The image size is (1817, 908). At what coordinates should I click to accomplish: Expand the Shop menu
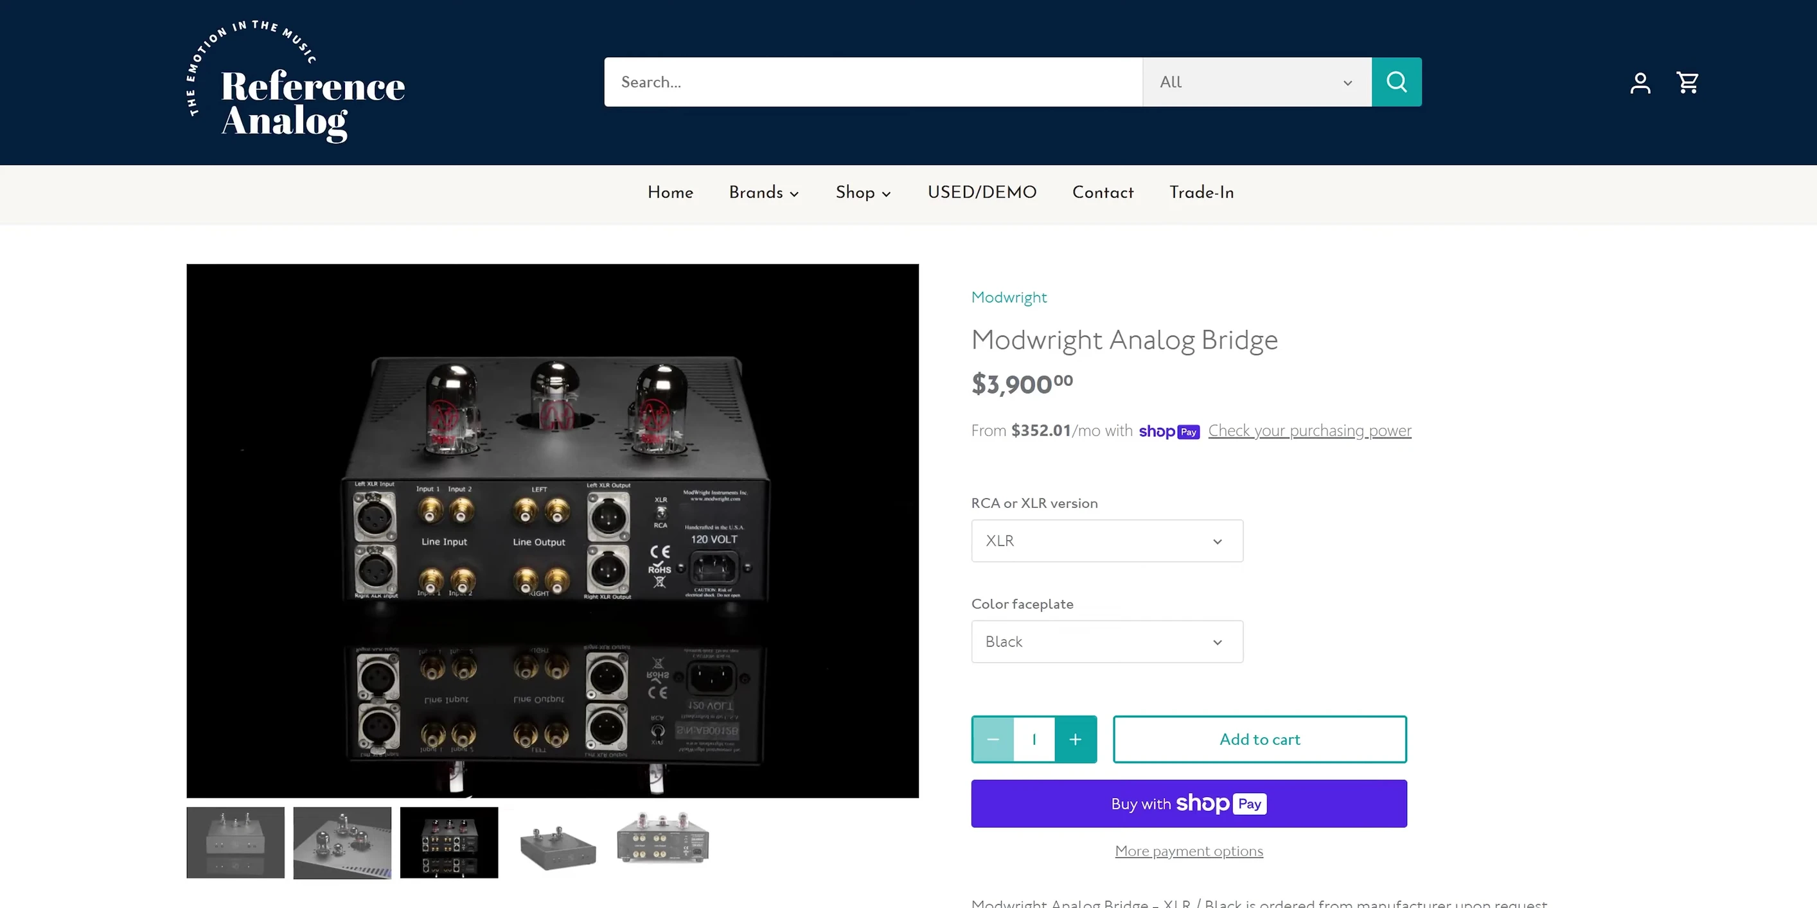864,193
